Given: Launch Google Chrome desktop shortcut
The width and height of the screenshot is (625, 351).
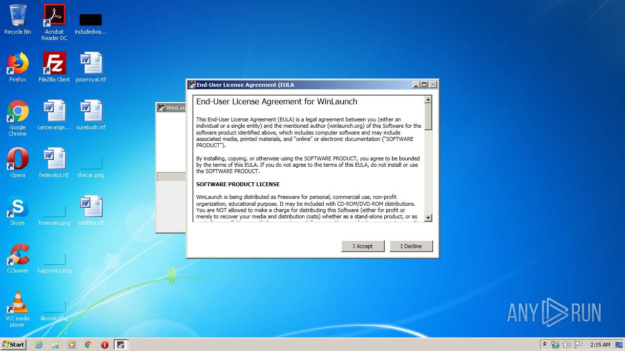Looking at the screenshot, I should pos(18,118).
